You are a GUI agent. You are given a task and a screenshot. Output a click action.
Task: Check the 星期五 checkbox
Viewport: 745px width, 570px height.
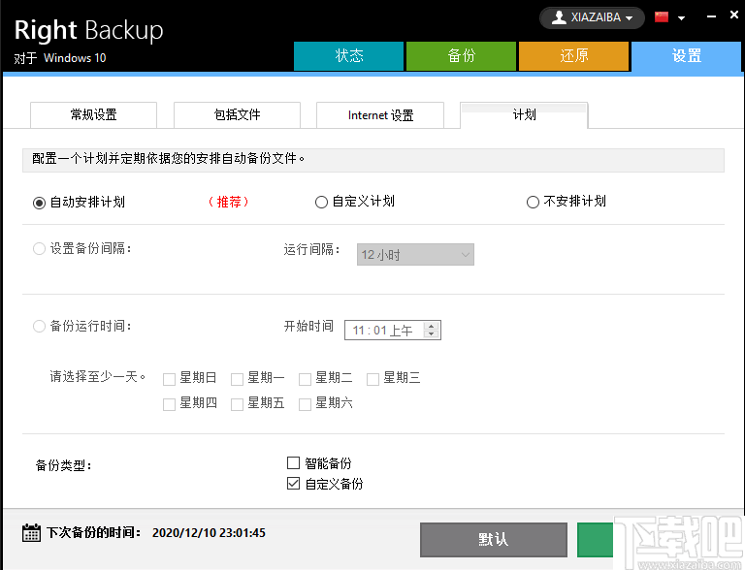(x=237, y=404)
